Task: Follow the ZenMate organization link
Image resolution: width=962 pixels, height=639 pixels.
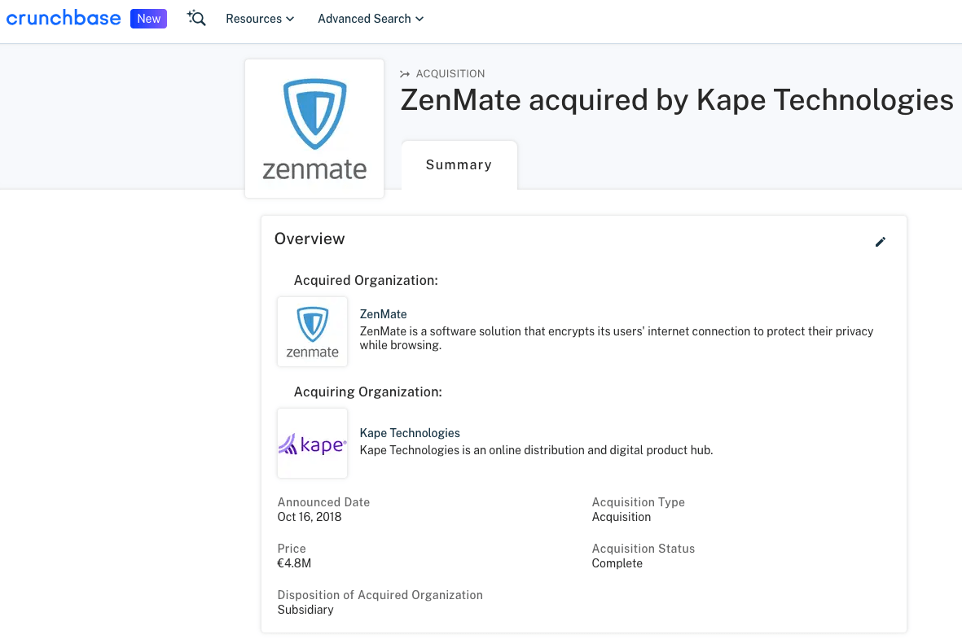Action: click(x=384, y=314)
